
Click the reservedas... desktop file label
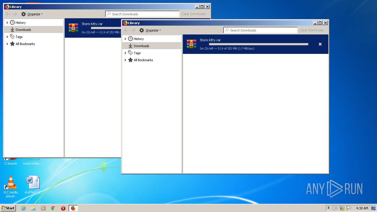click(x=33, y=163)
